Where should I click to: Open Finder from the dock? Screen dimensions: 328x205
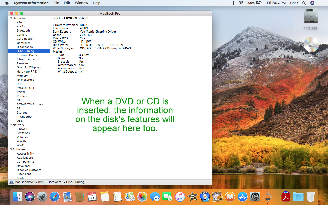tap(17, 197)
